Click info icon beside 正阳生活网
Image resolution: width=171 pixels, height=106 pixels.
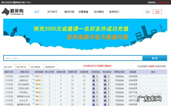33,87
